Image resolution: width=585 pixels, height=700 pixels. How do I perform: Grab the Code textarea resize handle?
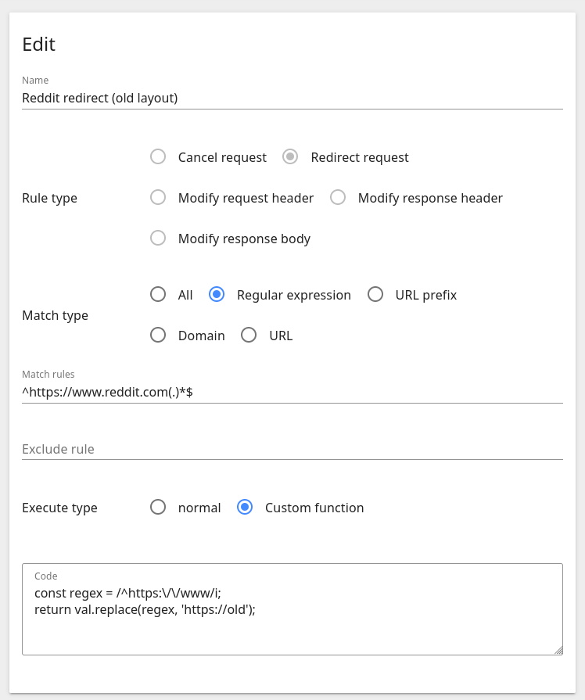(x=558, y=650)
